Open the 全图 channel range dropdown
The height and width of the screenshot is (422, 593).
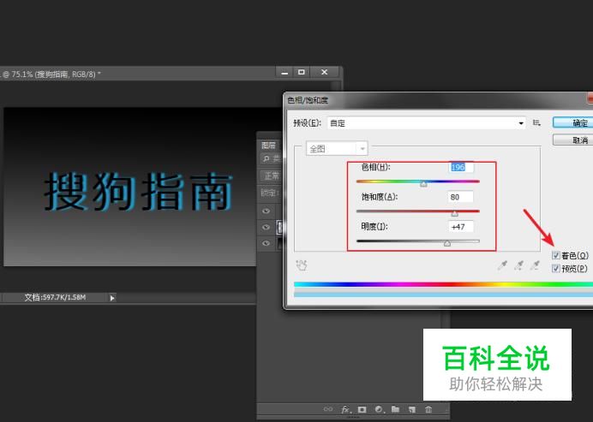coord(336,149)
